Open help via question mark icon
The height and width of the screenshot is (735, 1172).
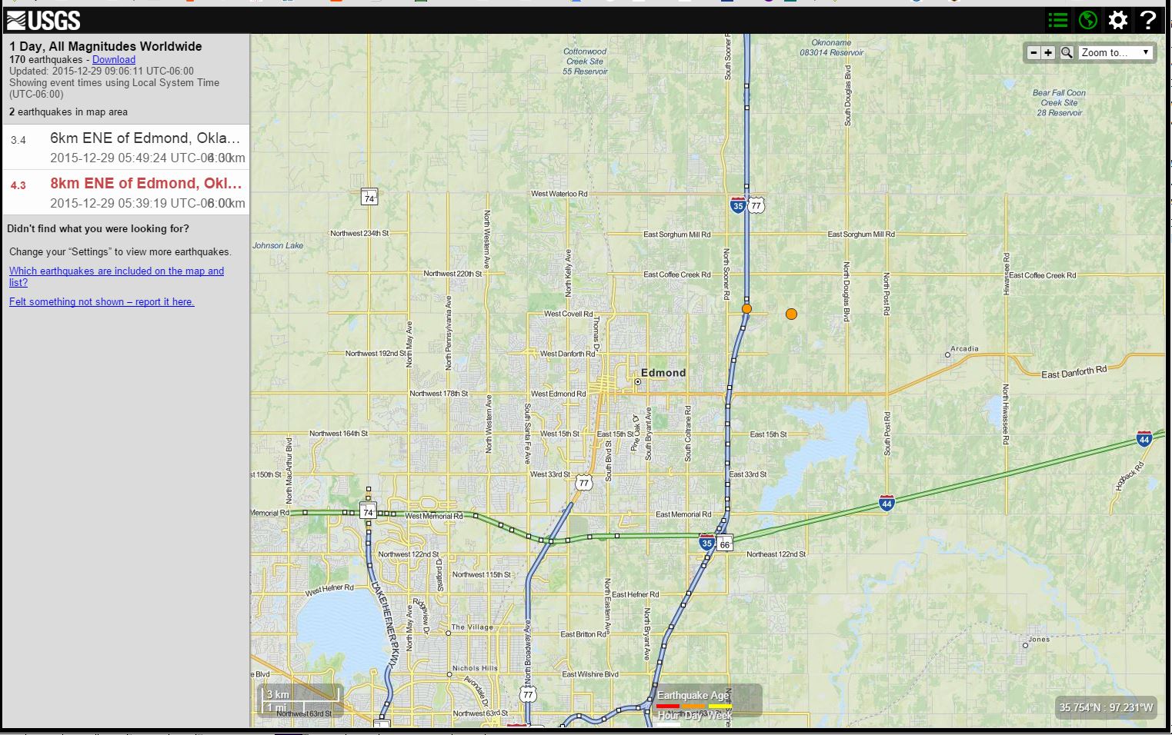(1147, 20)
